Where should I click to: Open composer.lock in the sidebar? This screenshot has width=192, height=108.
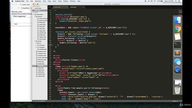pos(42,53)
